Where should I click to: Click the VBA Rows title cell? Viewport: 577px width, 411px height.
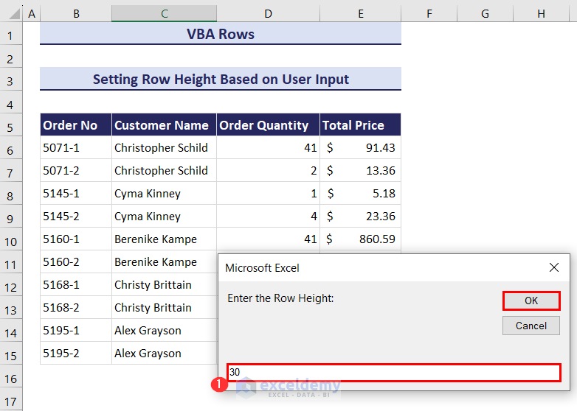click(220, 34)
